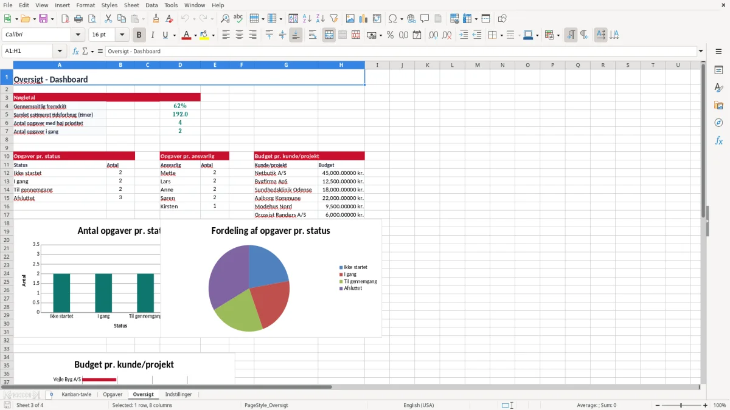Open the sidebar Properties panel icon
The width and height of the screenshot is (730, 410).
(718, 70)
